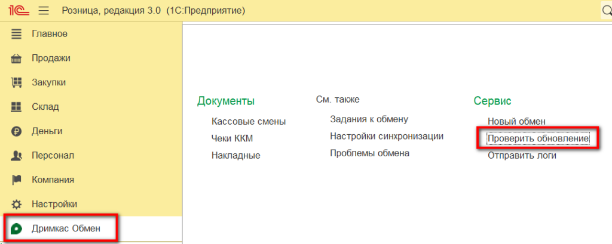The height and width of the screenshot is (244, 612).
Task: Switch to the Персонал section
Action: click(53, 156)
